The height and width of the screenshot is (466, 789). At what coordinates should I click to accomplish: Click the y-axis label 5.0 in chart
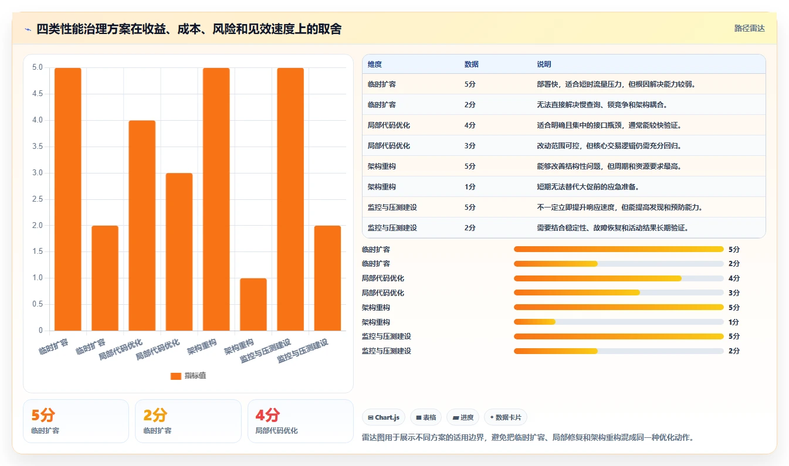(x=38, y=67)
